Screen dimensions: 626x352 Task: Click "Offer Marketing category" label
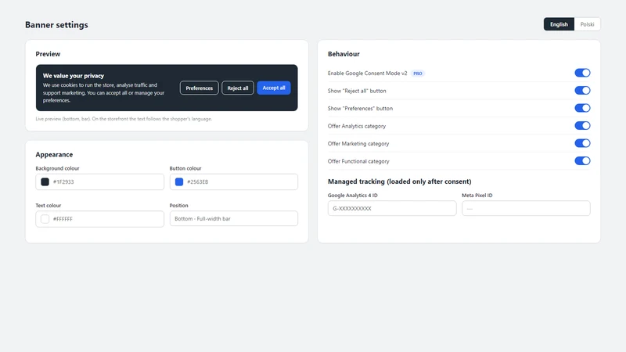point(358,144)
